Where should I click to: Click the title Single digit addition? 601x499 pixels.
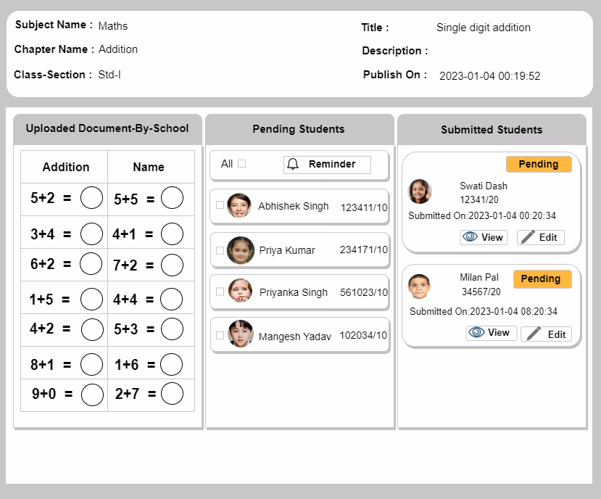[484, 28]
